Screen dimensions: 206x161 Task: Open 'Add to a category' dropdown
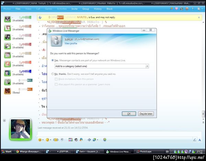(102, 66)
